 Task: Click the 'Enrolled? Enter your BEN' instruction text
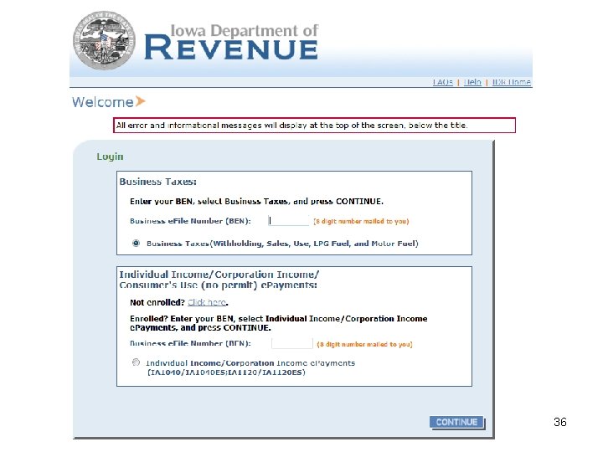(278, 323)
